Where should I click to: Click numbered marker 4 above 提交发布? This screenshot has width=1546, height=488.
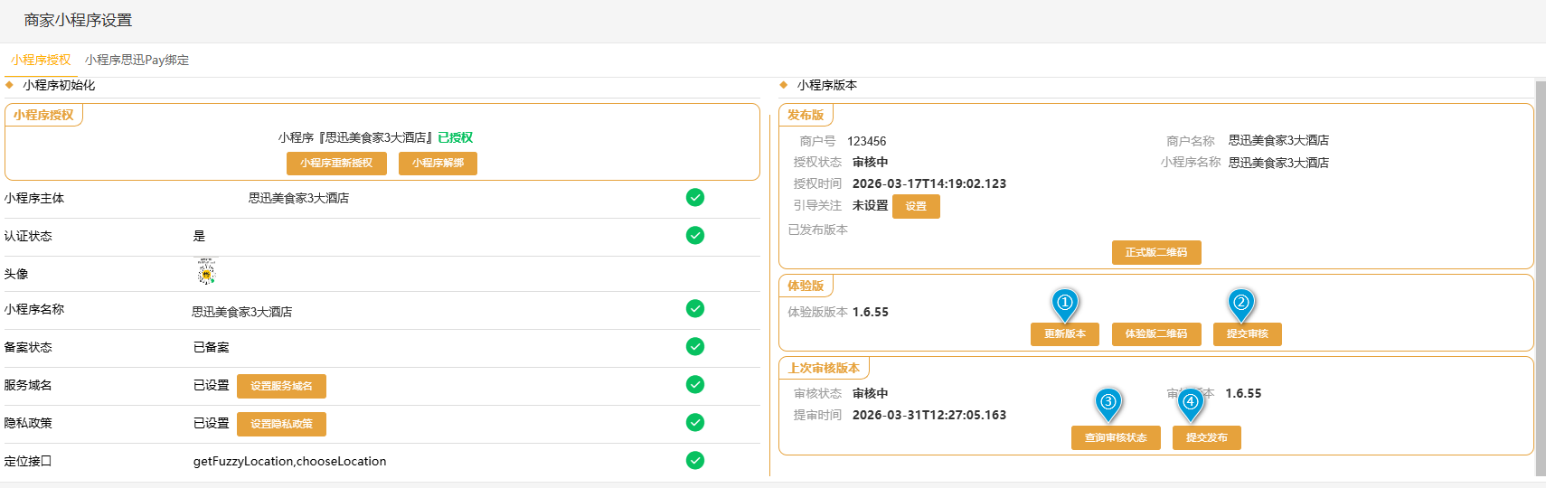click(x=1191, y=402)
